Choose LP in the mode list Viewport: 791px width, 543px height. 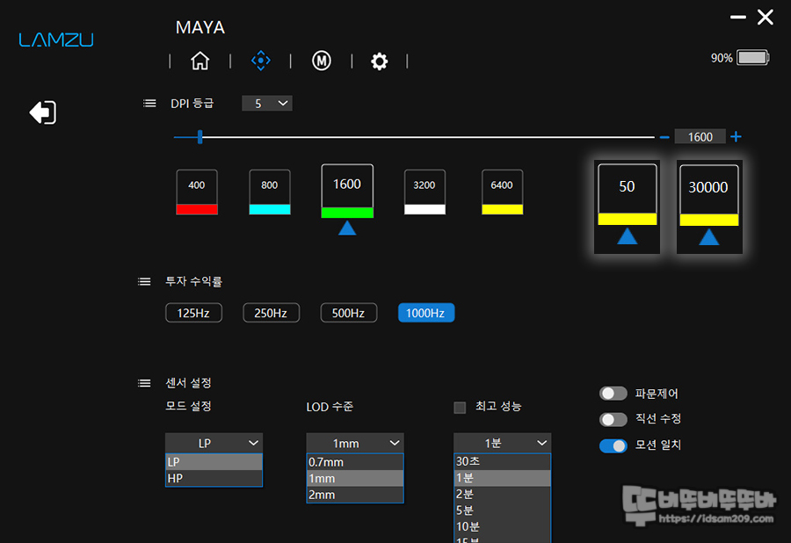pyautogui.click(x=214, y=462)
